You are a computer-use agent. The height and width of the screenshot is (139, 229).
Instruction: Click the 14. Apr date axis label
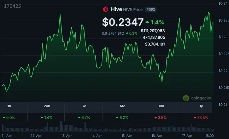(96, 136)
